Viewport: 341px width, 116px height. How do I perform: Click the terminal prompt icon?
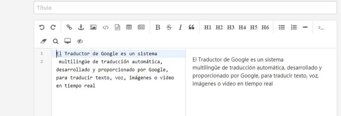click(321, 27)
